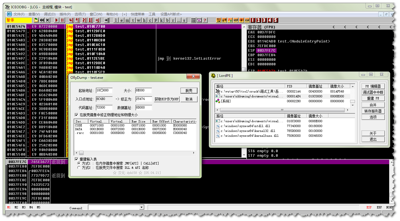This screenshot has height=221, width=400.
Task: Open the 插件(P) menu
Action: 65,14
